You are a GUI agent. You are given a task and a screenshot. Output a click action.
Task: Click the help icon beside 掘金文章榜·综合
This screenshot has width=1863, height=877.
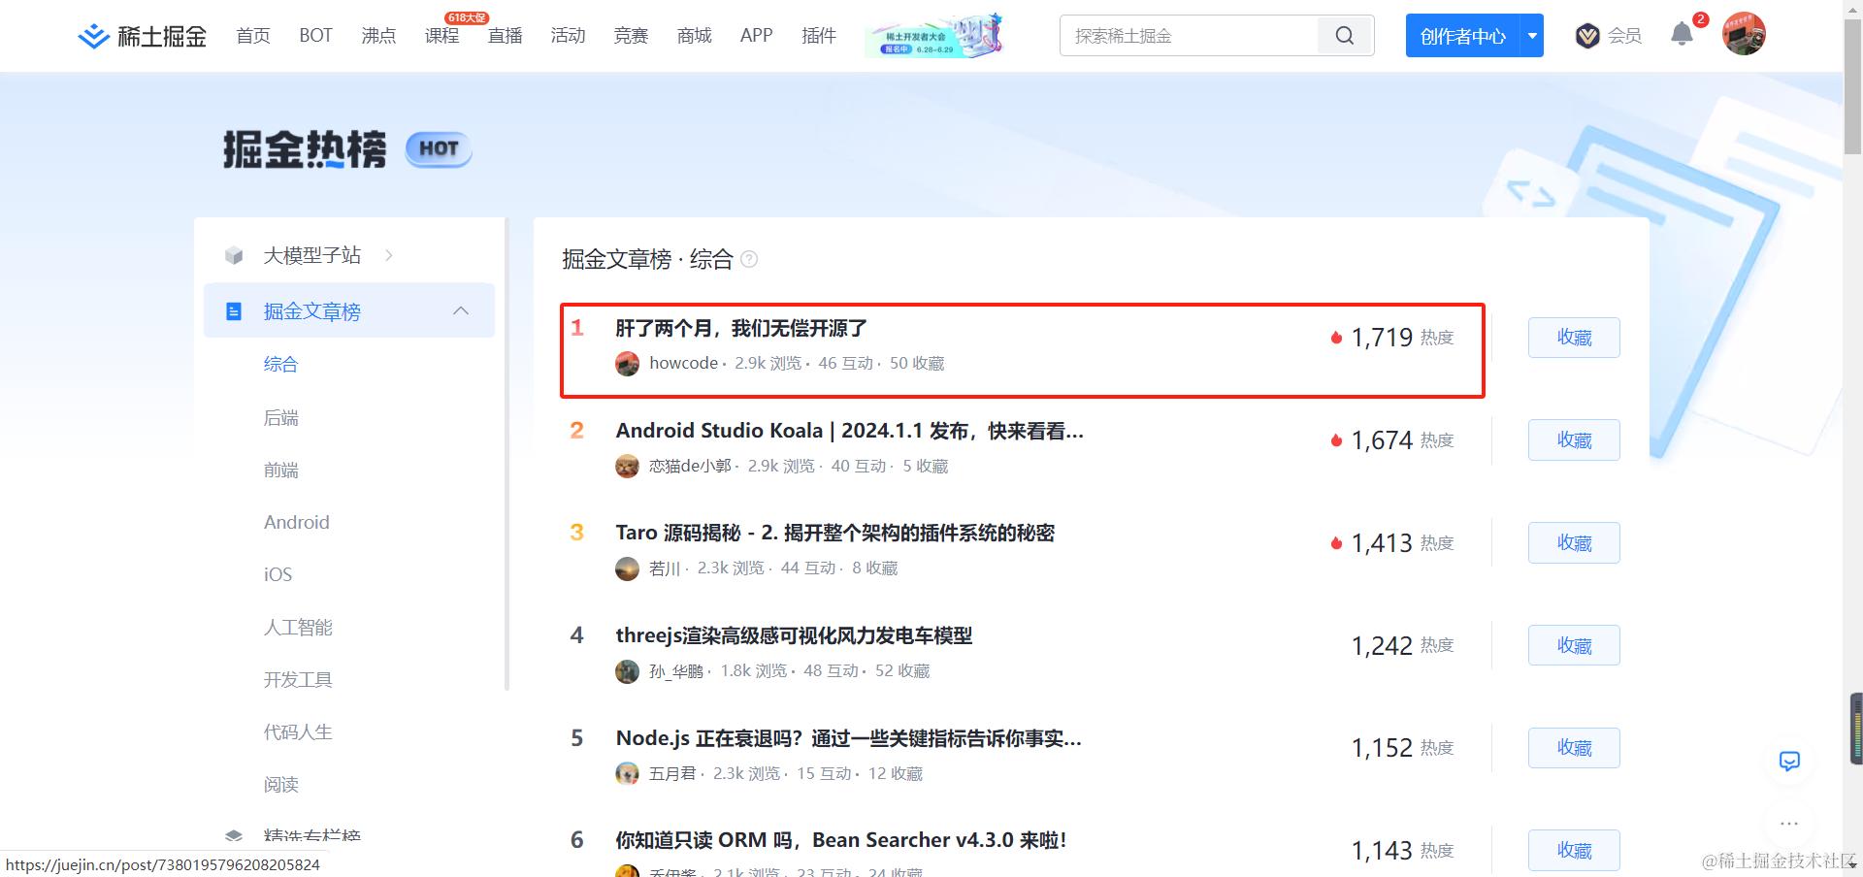tap(749, 259)
